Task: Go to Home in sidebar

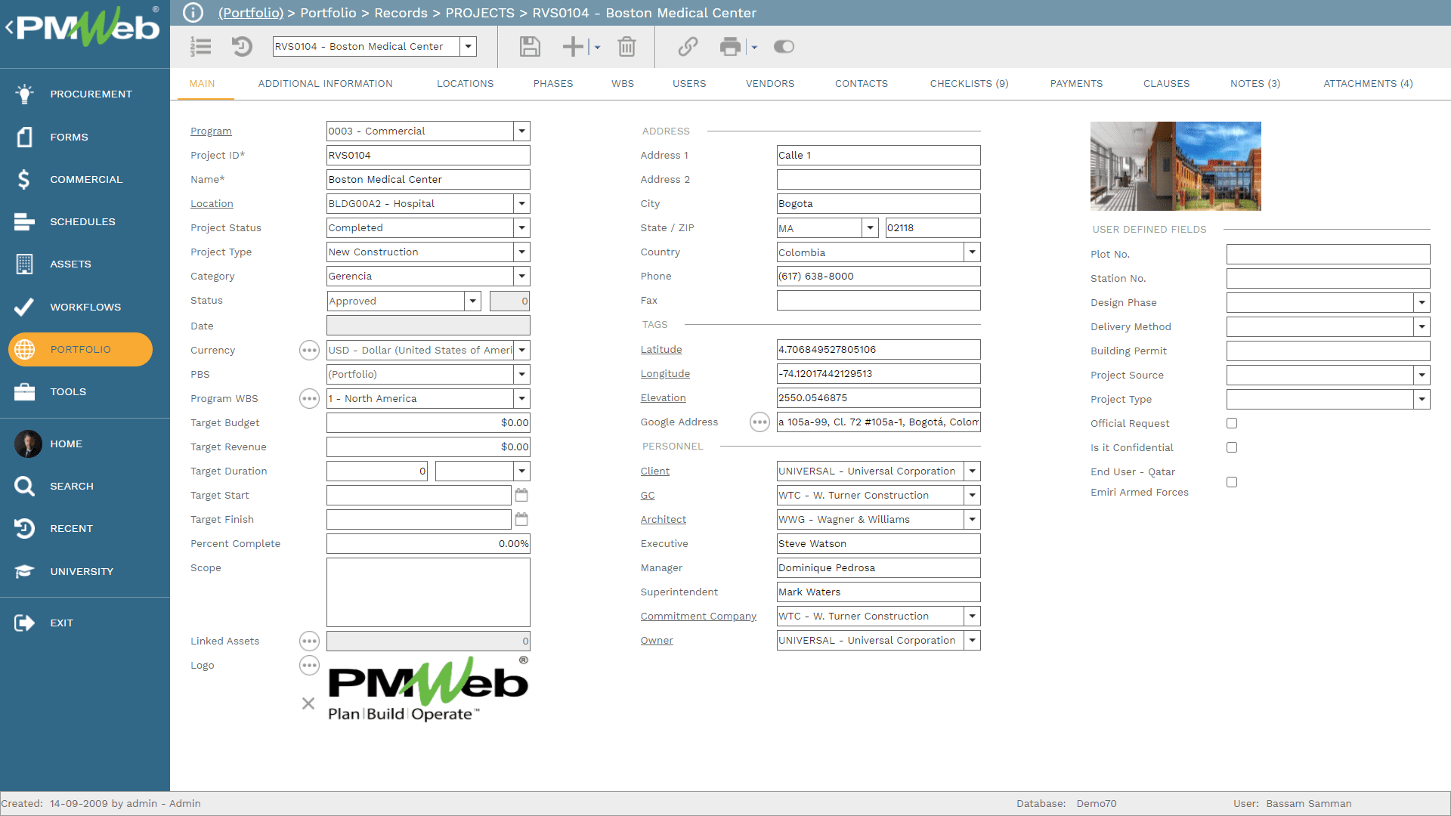Action: click(85, 444)
